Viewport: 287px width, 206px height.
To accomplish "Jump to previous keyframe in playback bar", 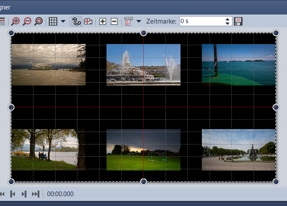I will pyautogui.click(x=13, y=194).
